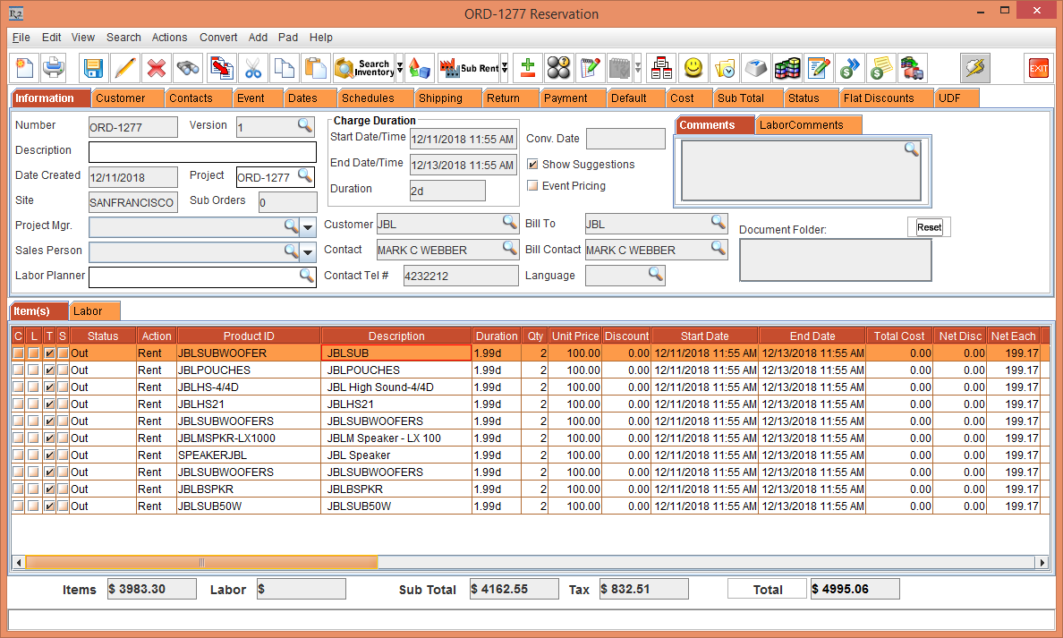
Task: Uncheck the Show Suggestions checkbox
Action: tap(532, 165)
